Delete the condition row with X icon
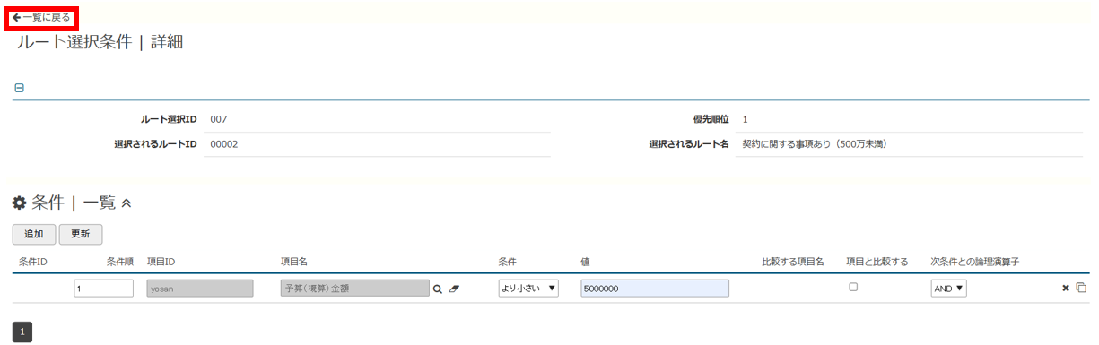This screenshot has width=1099, height=345. pos(1066,288)
